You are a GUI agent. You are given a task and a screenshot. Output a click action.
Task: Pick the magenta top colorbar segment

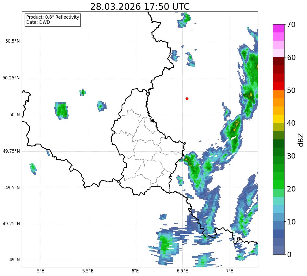pos(278,28)
